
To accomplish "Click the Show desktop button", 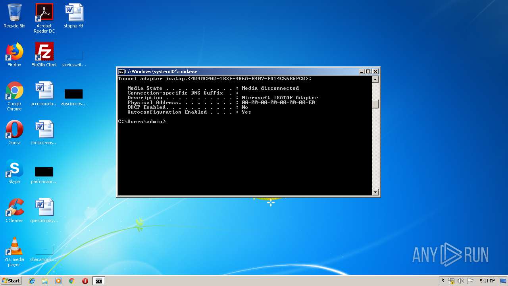I will [x=503, y=281].
